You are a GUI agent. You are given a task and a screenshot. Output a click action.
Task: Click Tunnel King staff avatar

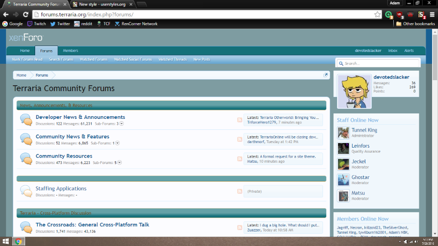(x=343, y=133)
